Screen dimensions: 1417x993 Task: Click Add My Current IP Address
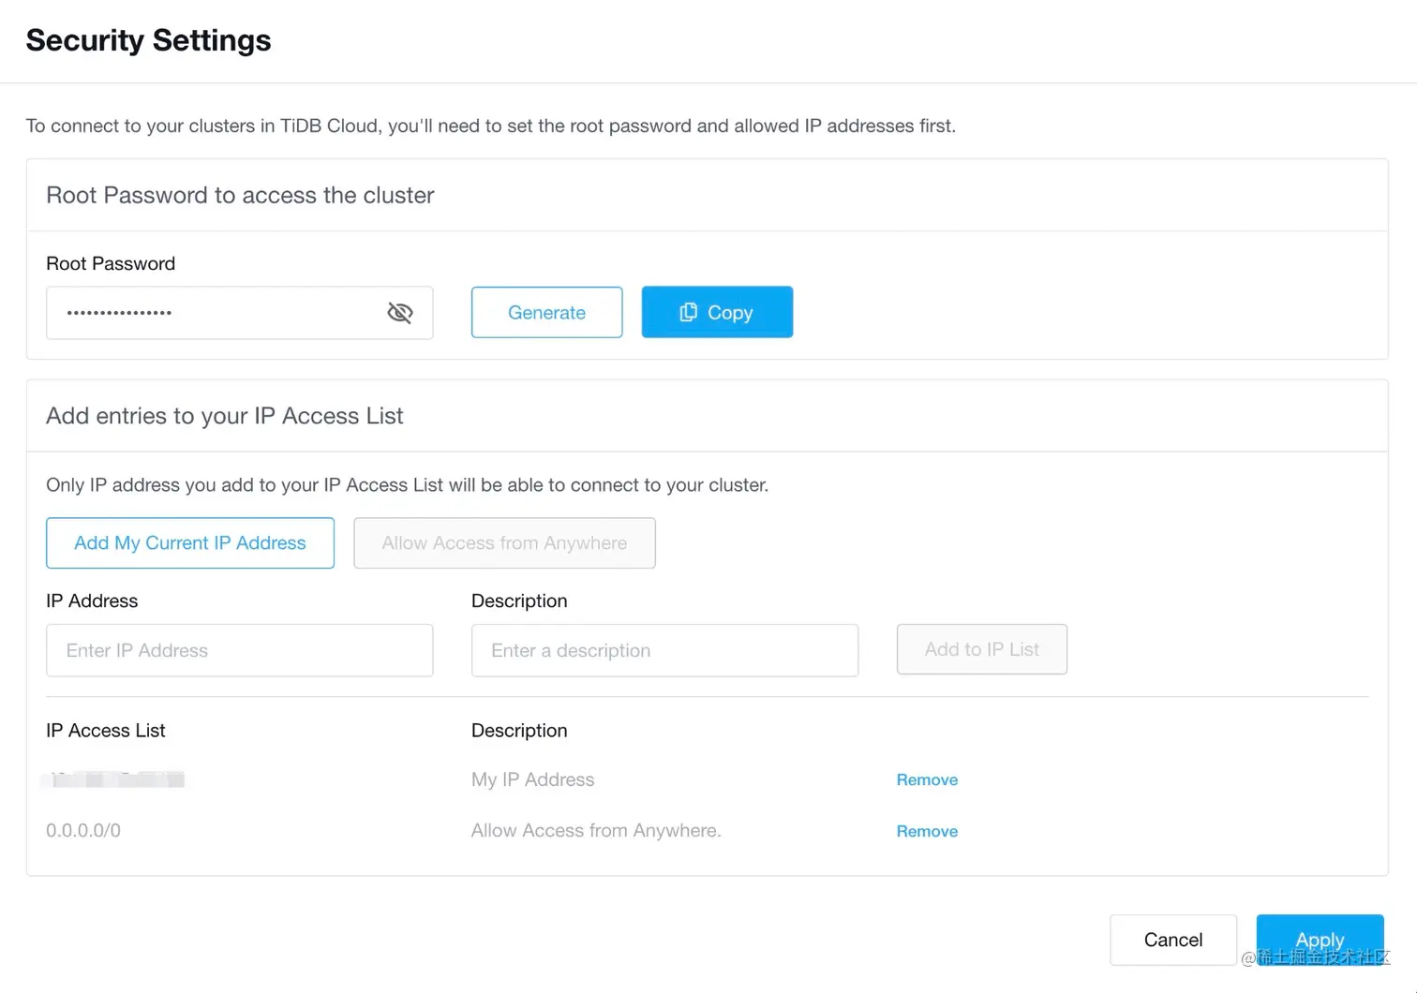[x=190, y=543]
